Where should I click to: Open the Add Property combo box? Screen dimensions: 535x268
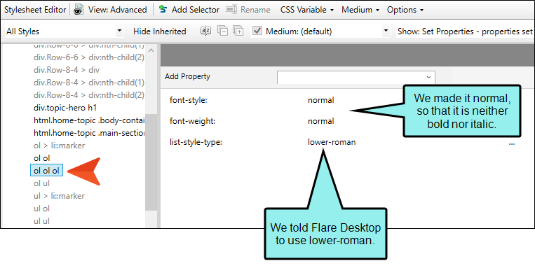(x=356, y=77)
